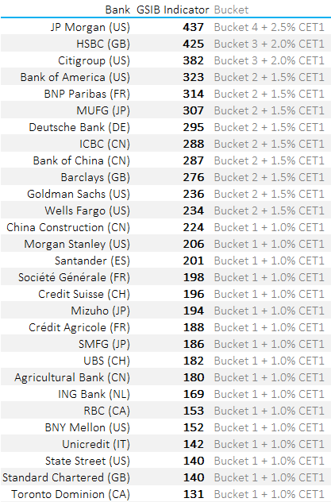Click the Bank column header

pyautogui.click(x=117, y=10)
